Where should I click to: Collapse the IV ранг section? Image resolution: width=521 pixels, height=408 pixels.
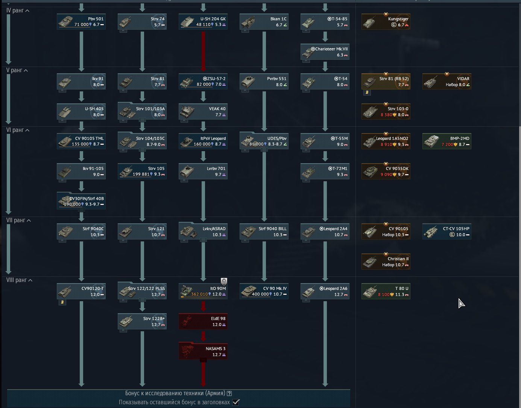(27, 11)
